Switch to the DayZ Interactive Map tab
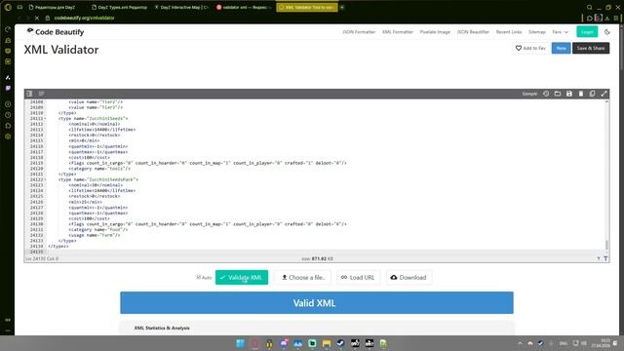Viewport: 624px width, 351px height. pos(181,7)
